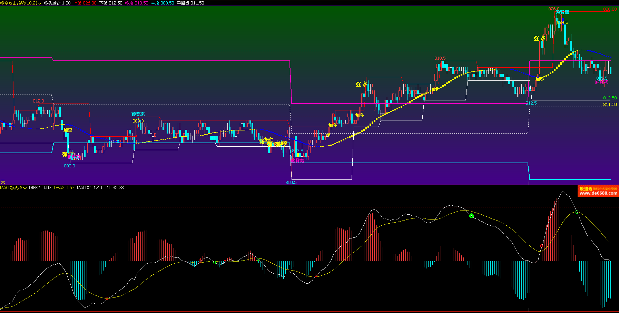The width and height of the screenshot is (619, 313).
Task: Select the 顶背离 label near 809.3 price
Action: point(138,114)
